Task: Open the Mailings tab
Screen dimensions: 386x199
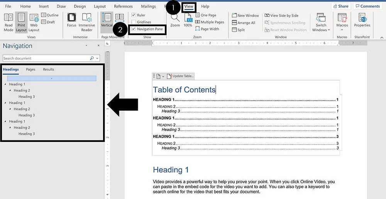Action: pos(148,7)
